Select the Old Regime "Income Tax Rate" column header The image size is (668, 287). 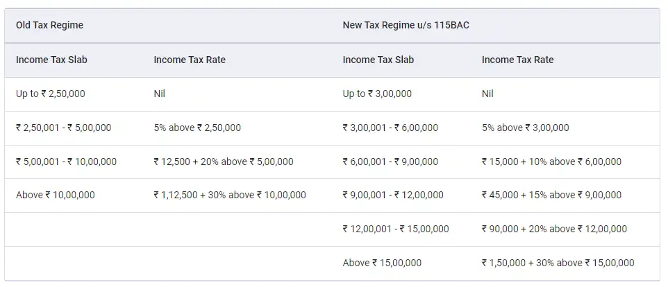click(x=190, y=60)
